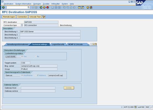Open the System menu
Image resolution: width=153 pixels, height=110 pixels.
pos(65,4)
